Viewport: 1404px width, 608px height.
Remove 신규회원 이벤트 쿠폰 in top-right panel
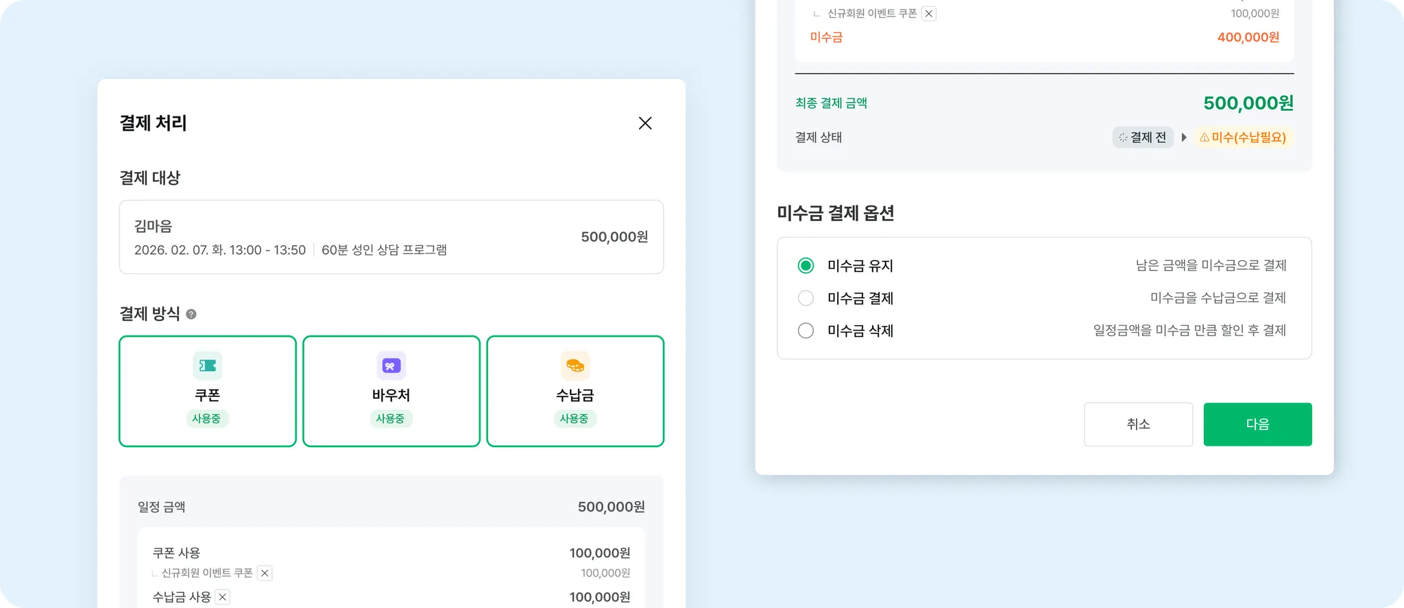[x=928, y=14]
